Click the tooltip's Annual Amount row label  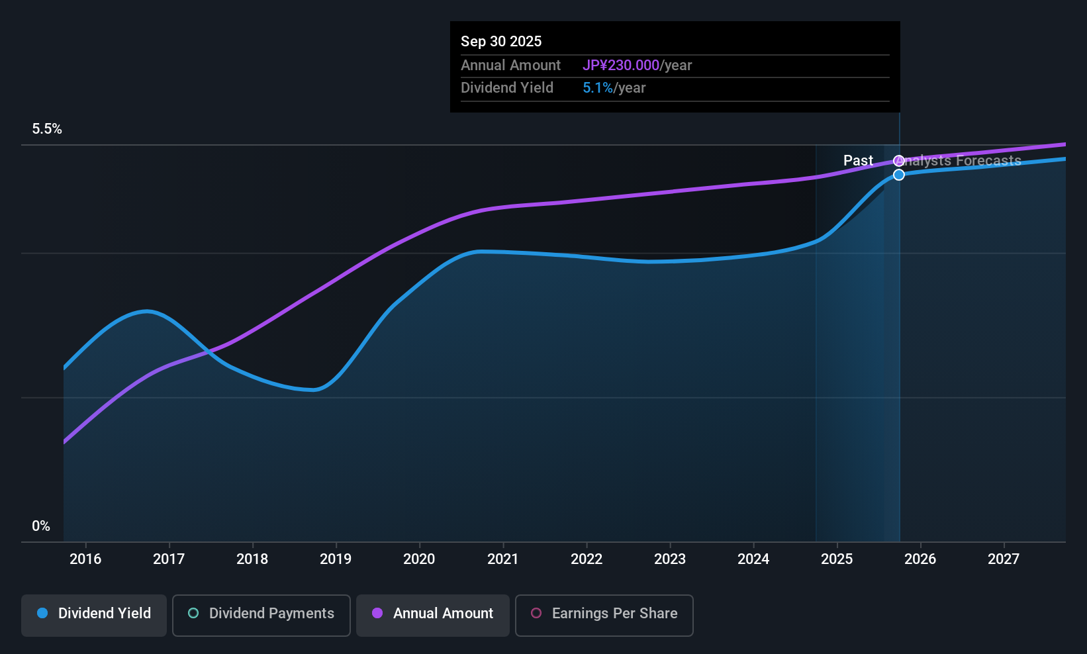point(510,66)
